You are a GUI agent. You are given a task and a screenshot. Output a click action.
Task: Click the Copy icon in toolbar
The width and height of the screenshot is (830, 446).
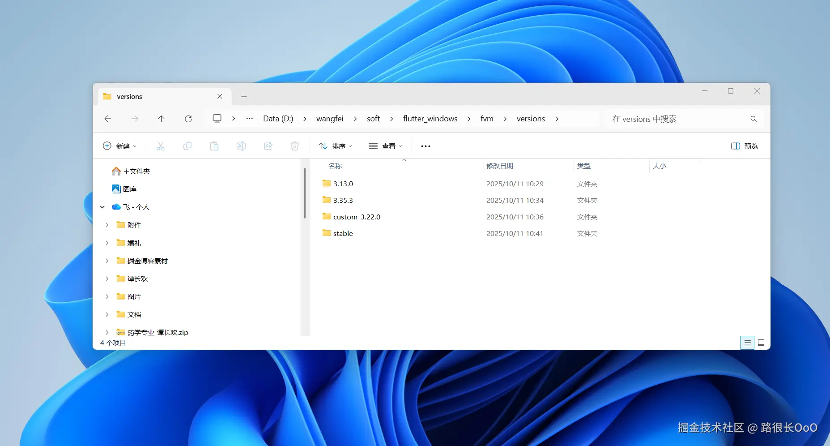(187, 146)
